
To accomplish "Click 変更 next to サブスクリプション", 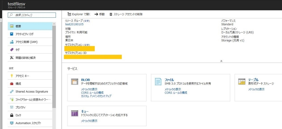I will [x=86, y=45].
